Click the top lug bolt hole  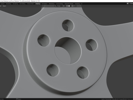[68, 25]
